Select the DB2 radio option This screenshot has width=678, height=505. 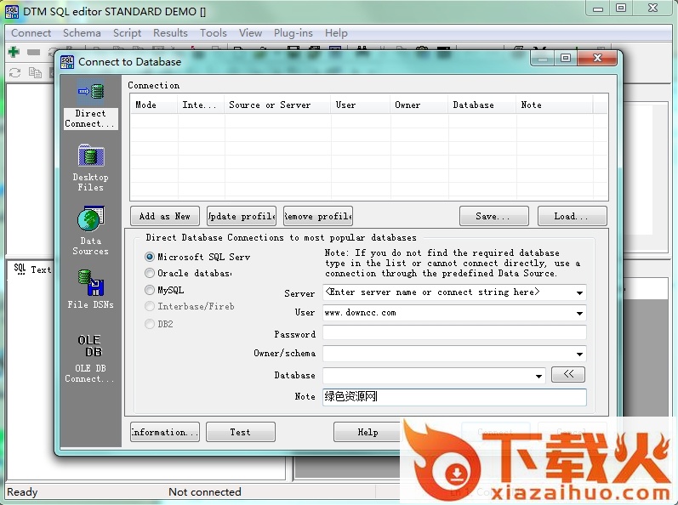pos(150,324)
